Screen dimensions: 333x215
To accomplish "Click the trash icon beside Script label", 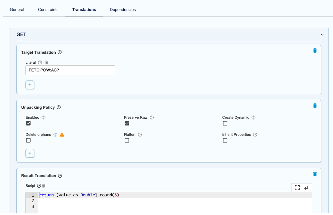I will click(44, 186).
